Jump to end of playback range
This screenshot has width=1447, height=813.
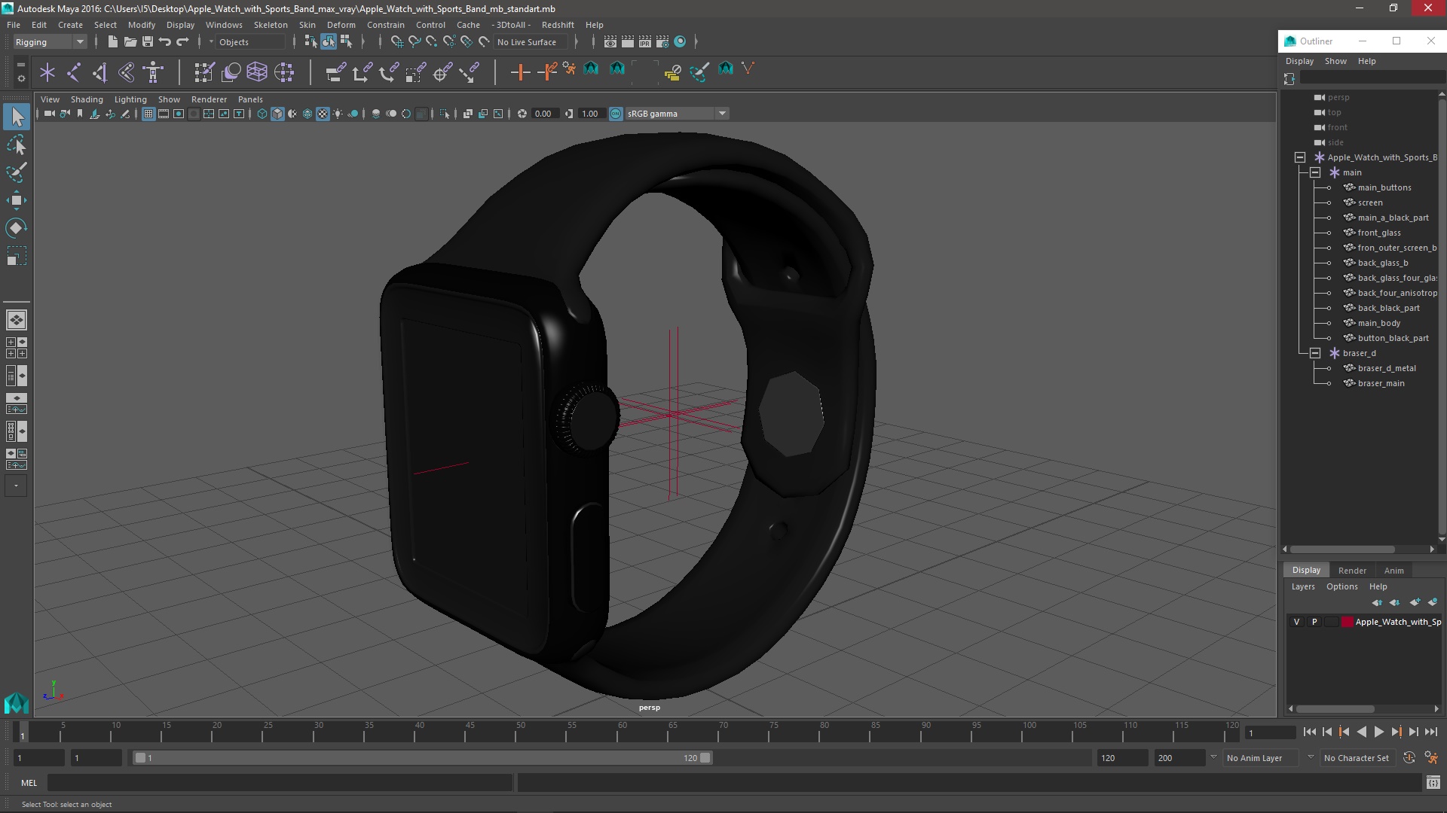click(1430, 732)
